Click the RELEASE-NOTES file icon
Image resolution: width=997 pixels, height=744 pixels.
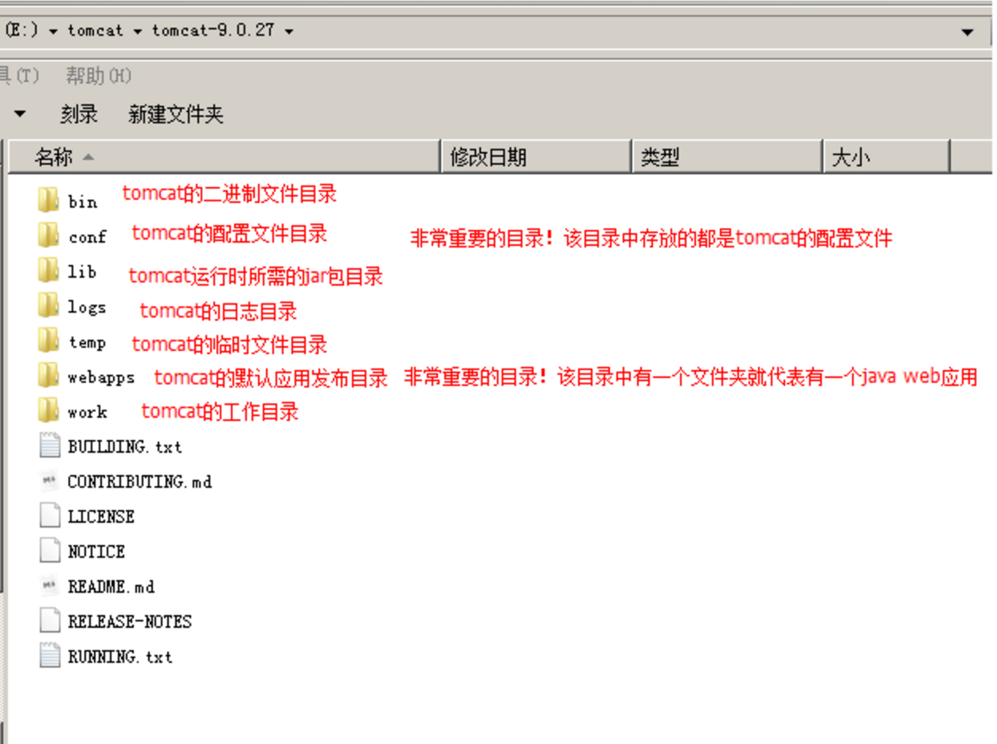(49, 620)
